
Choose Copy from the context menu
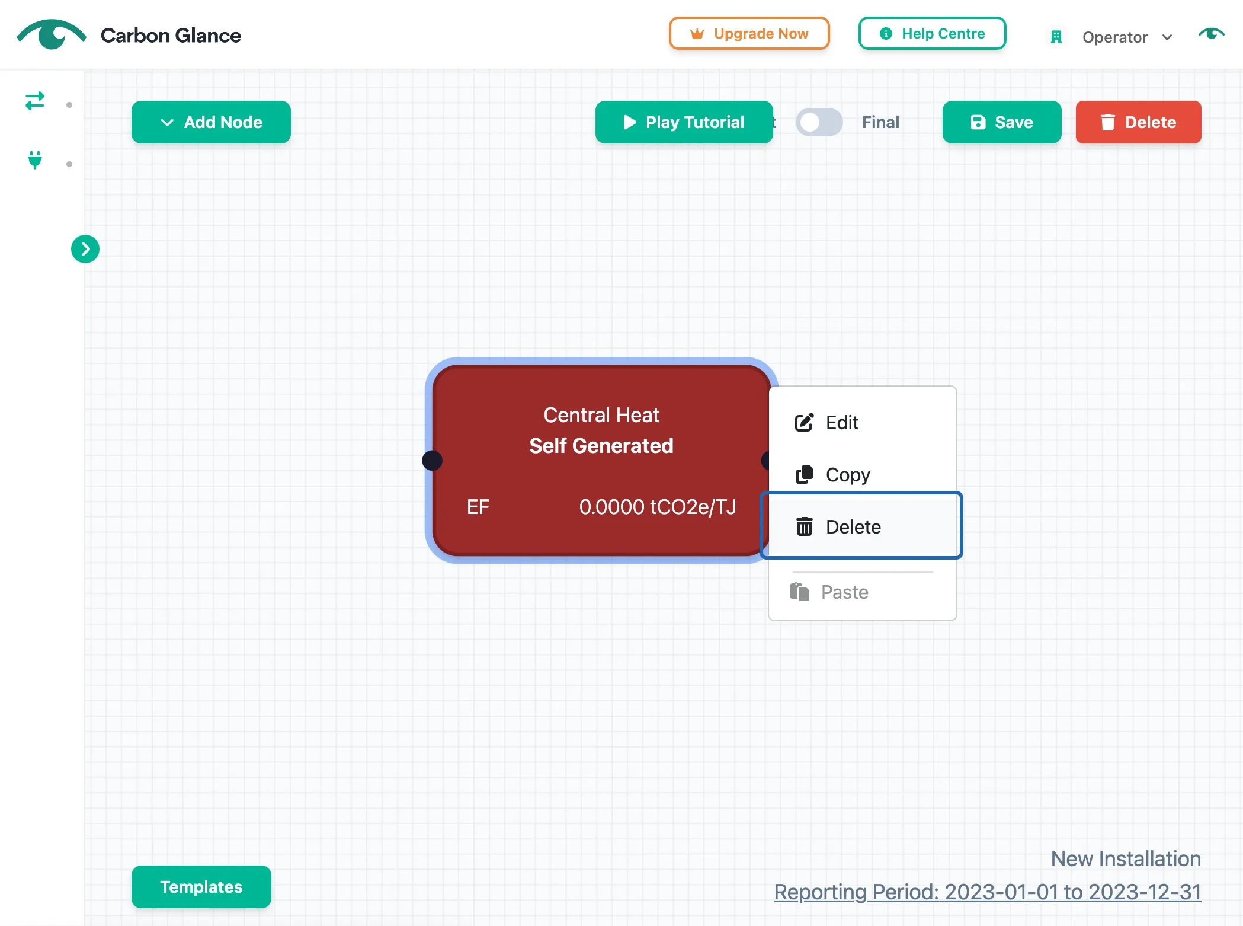(862, 475)
